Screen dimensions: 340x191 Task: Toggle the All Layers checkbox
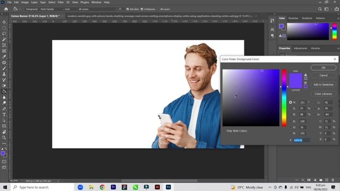(x=158, y=9)
